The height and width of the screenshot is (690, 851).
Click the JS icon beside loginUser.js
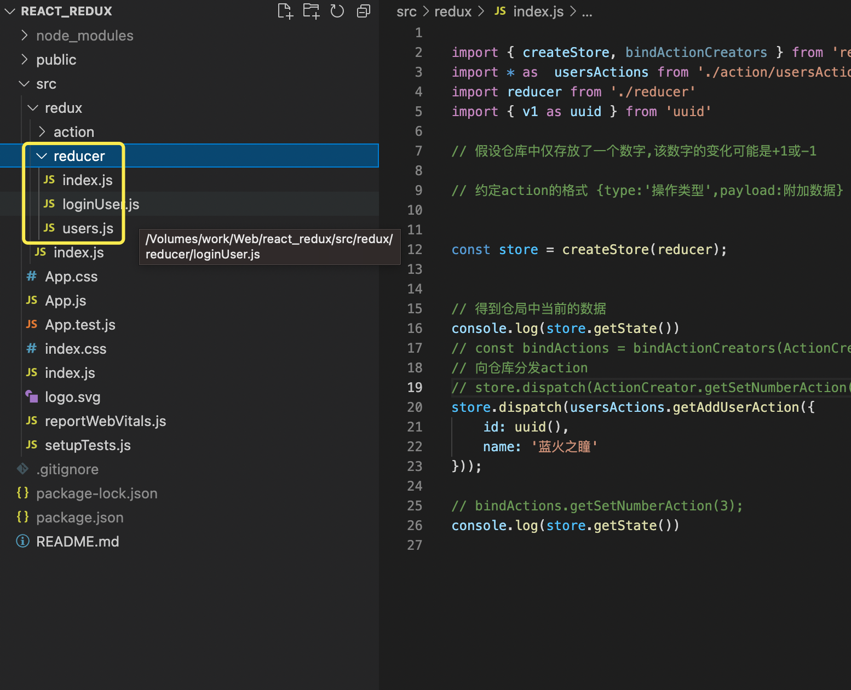point(49,204)
